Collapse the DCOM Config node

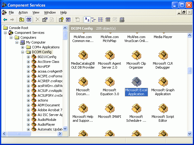pos(23,52)
